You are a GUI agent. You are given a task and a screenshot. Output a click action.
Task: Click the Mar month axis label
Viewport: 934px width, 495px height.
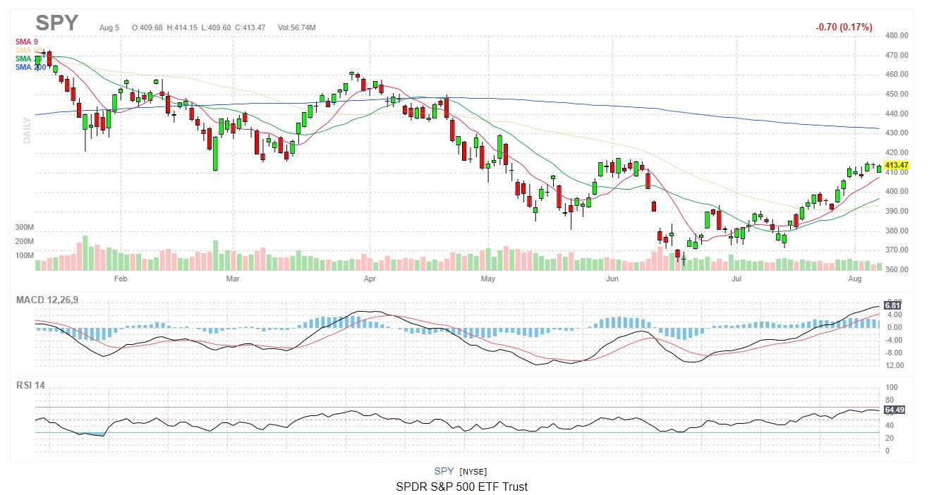(233, 280)
